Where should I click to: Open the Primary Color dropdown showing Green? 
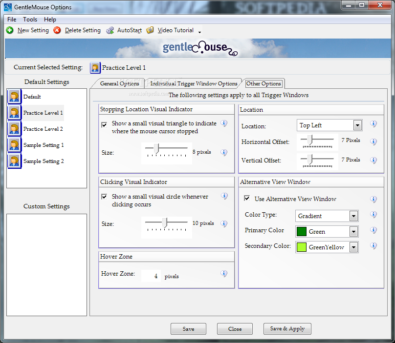click(327, 232)
